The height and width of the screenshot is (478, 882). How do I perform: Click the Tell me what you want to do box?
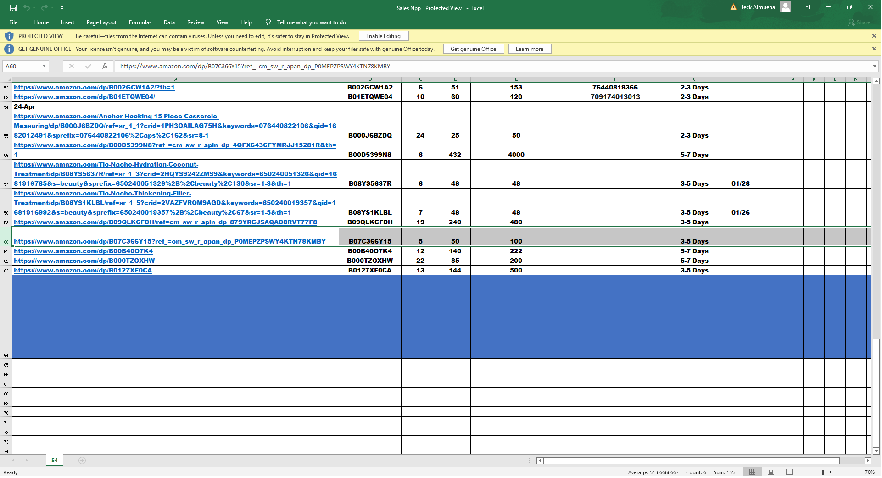312,22
